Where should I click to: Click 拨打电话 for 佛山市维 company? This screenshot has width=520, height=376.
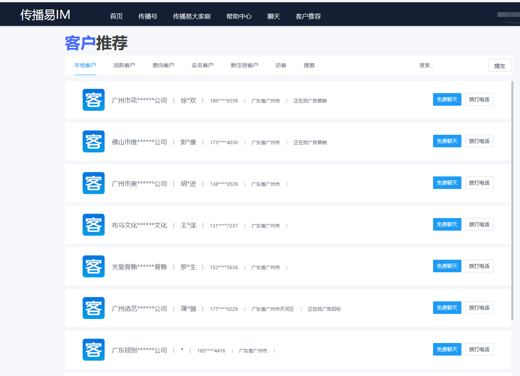click(x=479, y=141)
